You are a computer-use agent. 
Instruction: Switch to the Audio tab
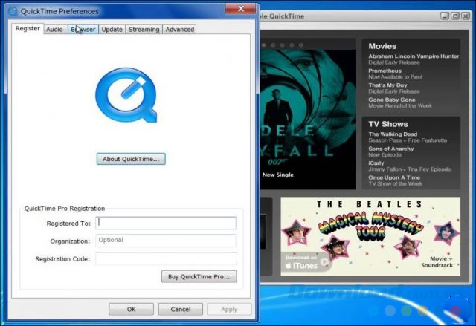click(54, 30)
